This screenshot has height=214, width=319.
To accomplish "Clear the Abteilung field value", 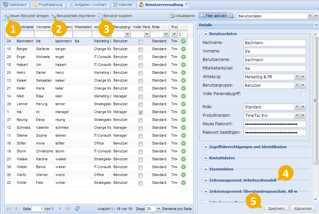I will coord(297,77).
